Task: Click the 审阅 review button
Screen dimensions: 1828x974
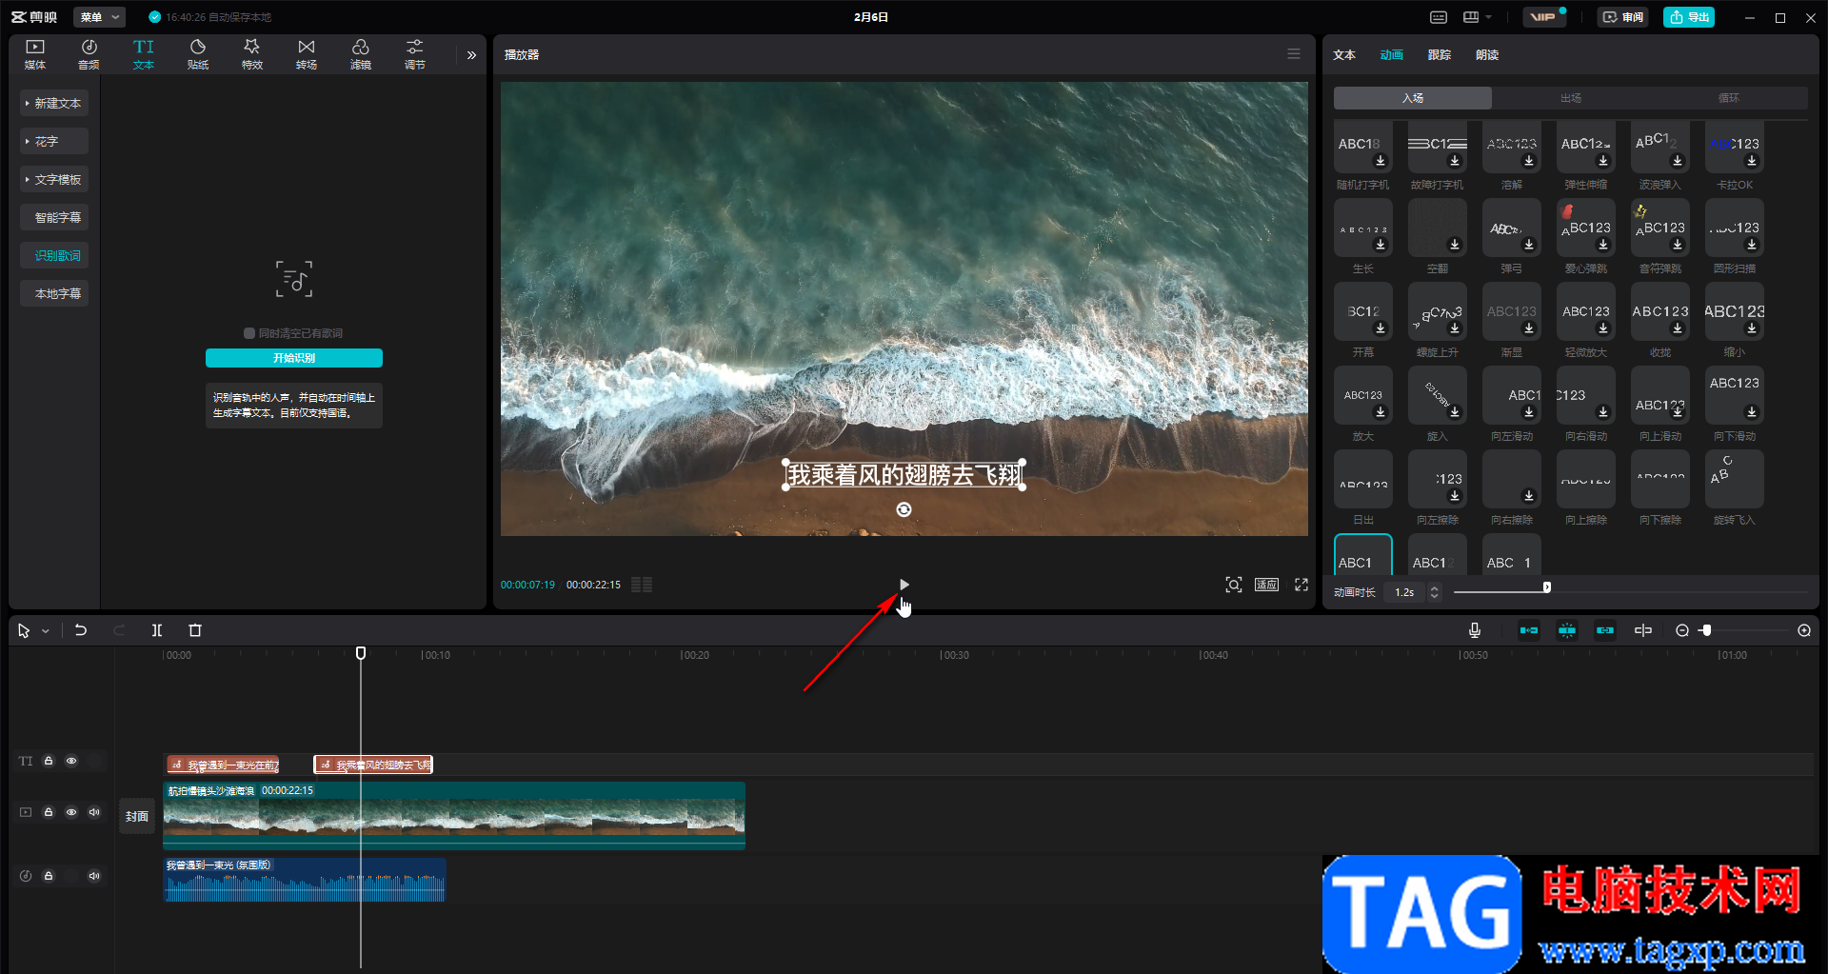Action: [1623, 17]
